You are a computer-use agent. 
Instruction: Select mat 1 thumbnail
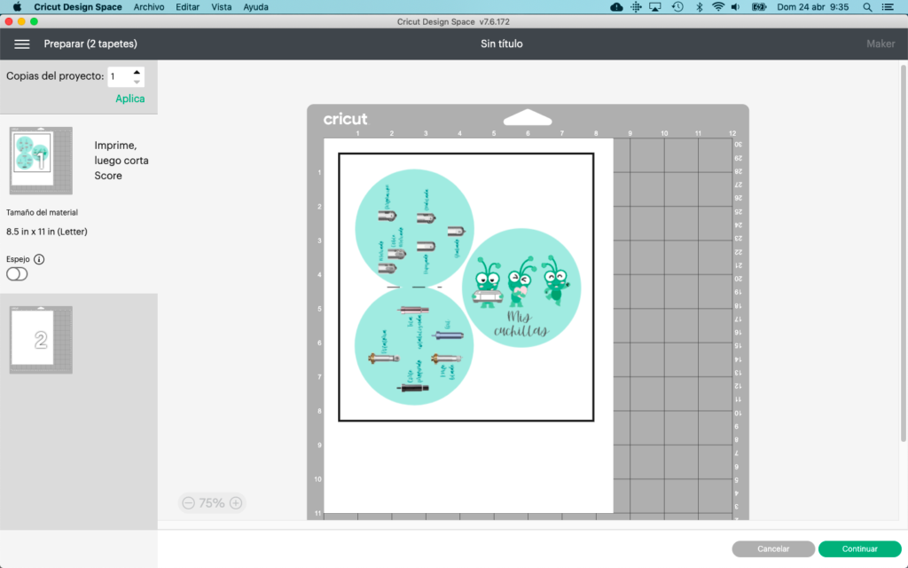[x=41, y=161]
